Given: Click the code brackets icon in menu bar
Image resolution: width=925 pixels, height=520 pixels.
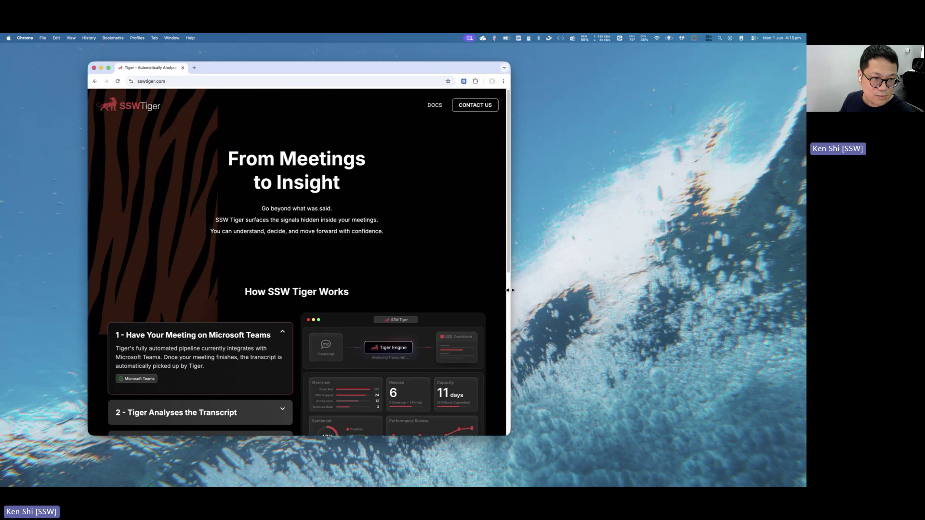Looking at the screenshot, I should [560, 38].
